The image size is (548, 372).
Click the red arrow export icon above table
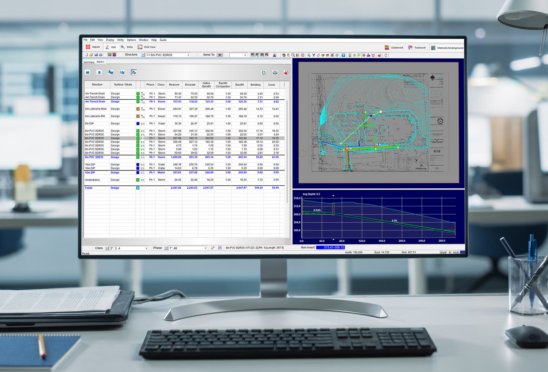[x=286, y=73]
